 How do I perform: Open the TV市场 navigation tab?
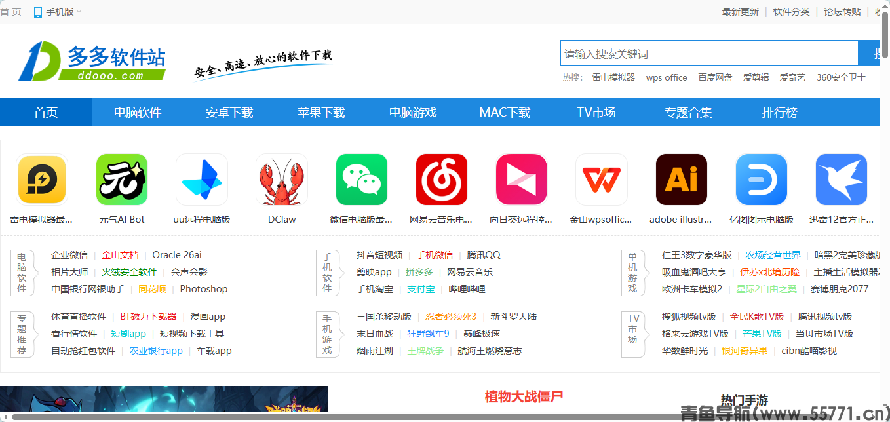(x=596, y=112)
